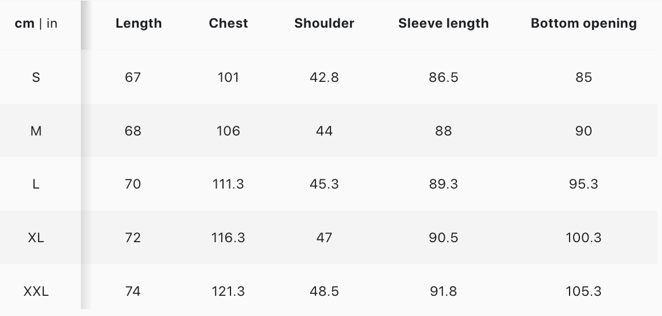Select the S size row label
Image resolution: width=662 pixels, height=316 pixels.
coord(36,77)
